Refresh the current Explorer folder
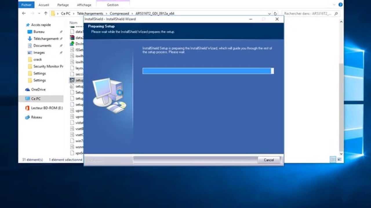The width and height of the screenshot is (371, 208). 275,14
